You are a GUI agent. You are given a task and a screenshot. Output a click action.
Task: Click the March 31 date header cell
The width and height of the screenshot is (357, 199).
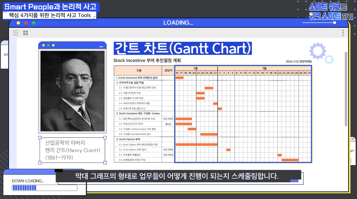pyautogui.click(x=309, y=73)
